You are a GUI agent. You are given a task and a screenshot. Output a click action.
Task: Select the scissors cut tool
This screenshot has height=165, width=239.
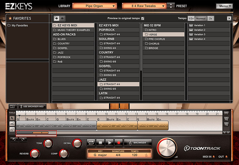tap(12, 124)
